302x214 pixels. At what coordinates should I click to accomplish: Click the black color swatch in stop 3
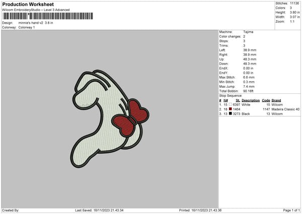click(x=230, y=114)
